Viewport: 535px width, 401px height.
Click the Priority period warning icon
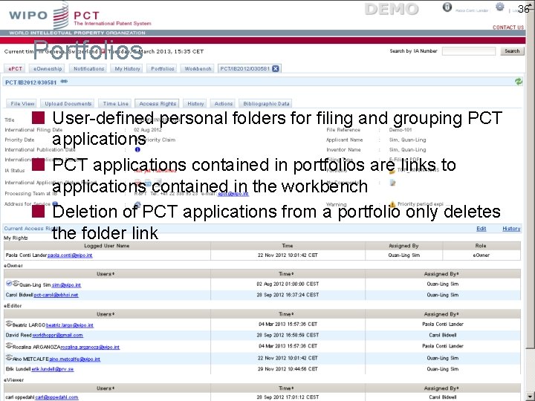point(392,204)
